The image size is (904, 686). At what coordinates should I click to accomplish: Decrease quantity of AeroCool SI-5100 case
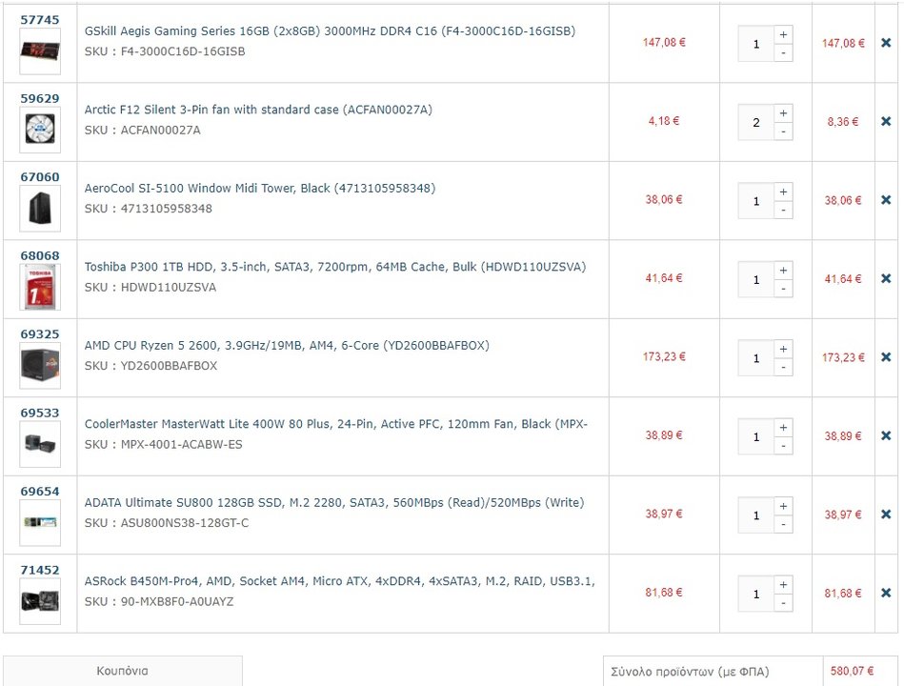tap(783, 211)
